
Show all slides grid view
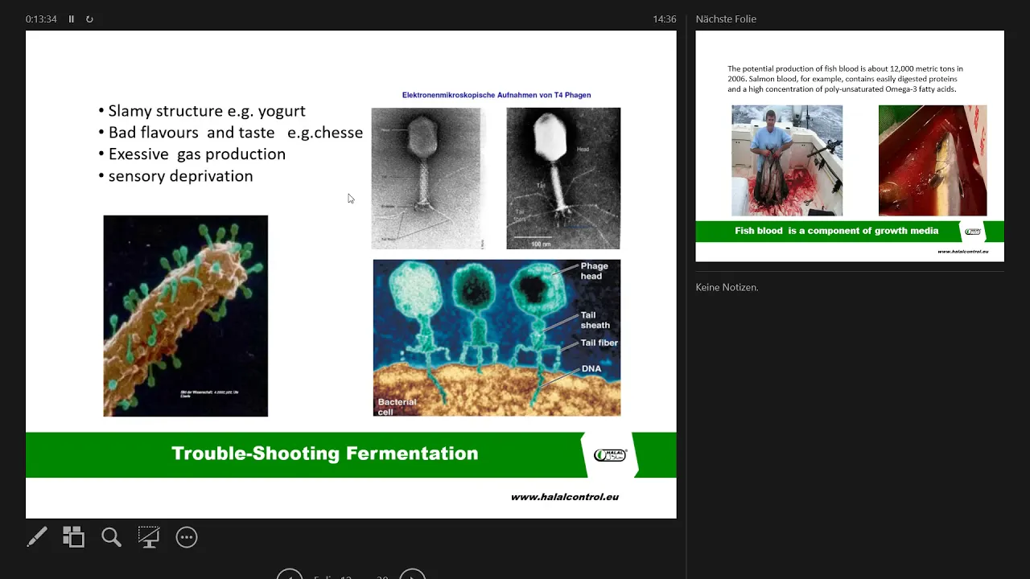click(74, 537)
